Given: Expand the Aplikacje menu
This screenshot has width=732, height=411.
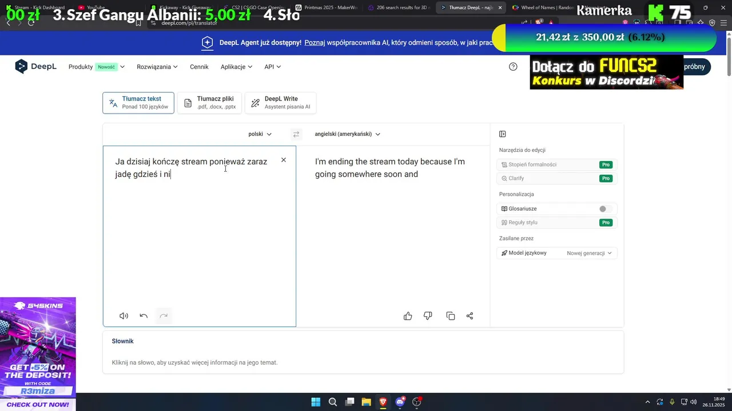Looking at the screenshot, I should click(237, 67).
